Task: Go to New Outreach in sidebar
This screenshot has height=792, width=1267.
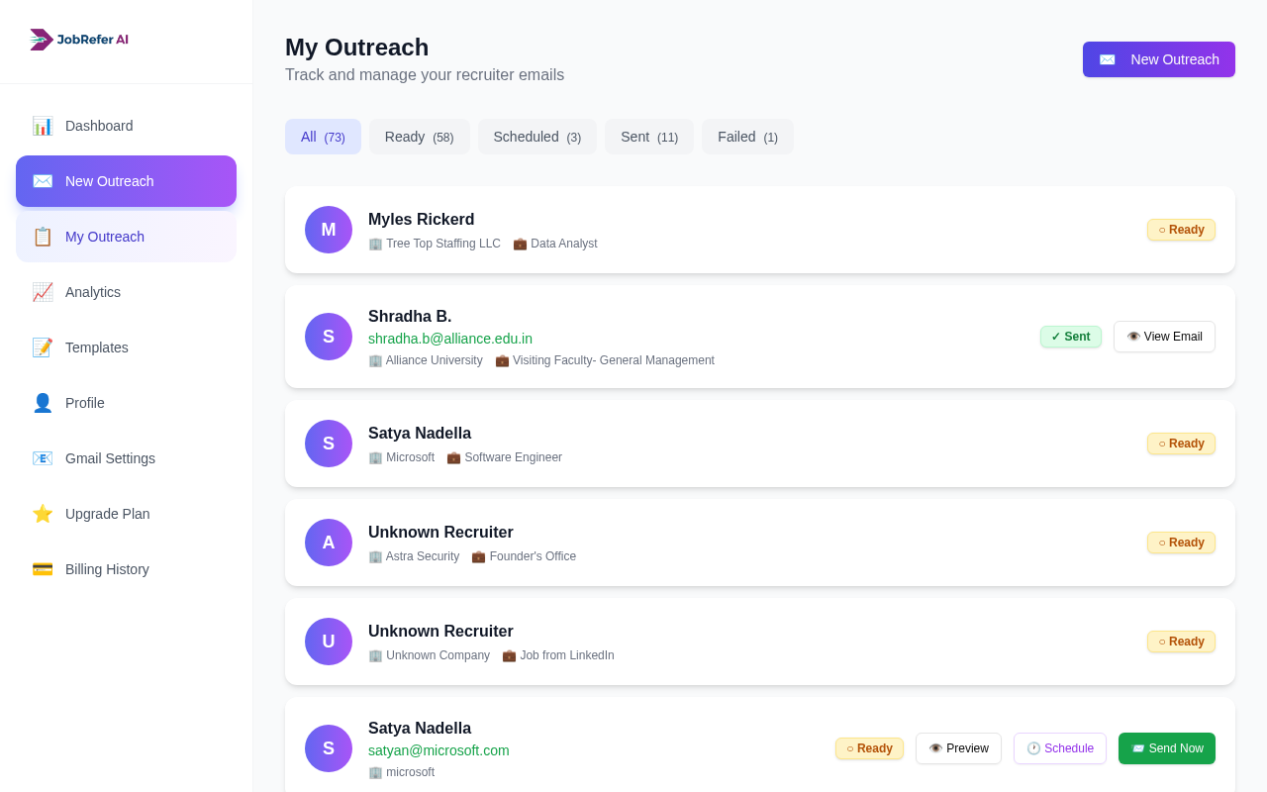Action: click(x=126, y=181)
